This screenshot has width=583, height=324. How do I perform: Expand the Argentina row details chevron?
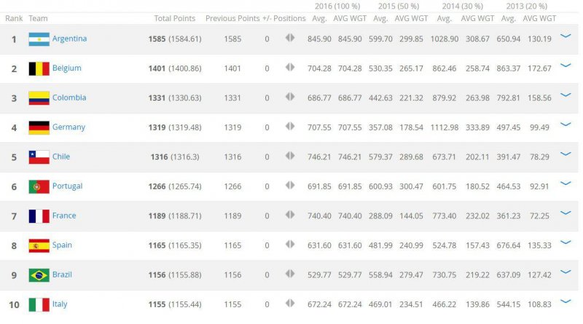tap(566, 36)
